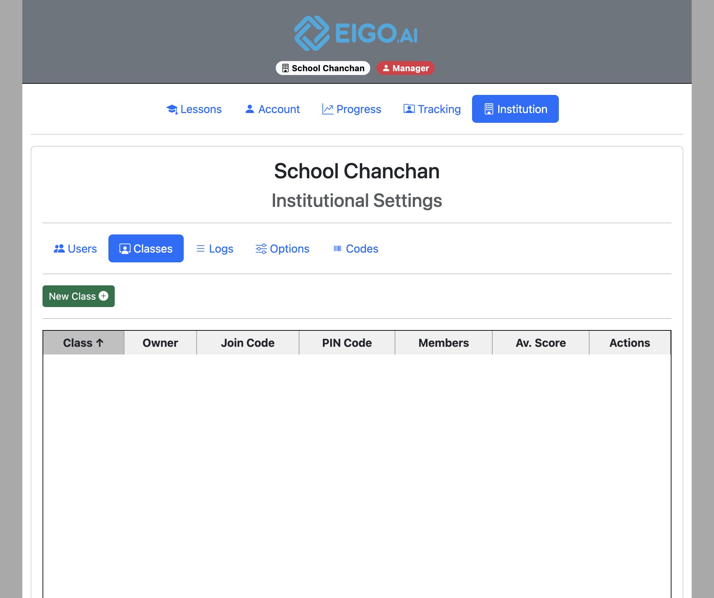This screenshot has width=714, height=598.
Task: Click the Actions column header
Action: [x=630, y=343]
